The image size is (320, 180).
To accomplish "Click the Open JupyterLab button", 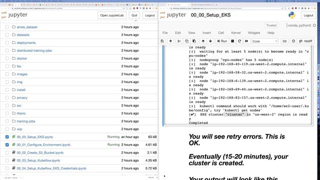I will click(112, 15).
